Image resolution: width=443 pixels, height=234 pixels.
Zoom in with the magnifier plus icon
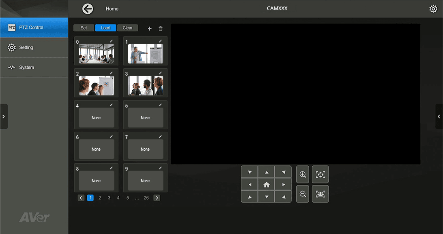[x=303, y=174]
